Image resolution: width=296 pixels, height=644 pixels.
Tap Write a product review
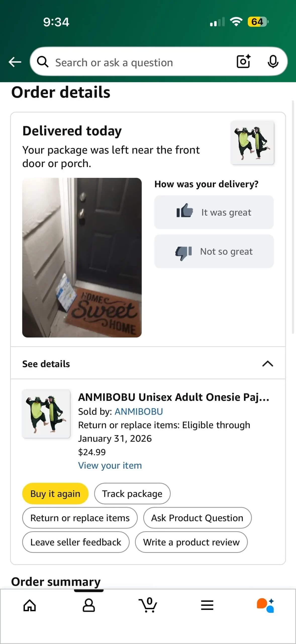[x=191, y=542]
